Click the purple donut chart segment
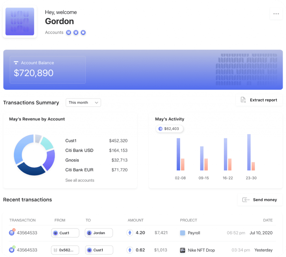 (x=50, y=160)
